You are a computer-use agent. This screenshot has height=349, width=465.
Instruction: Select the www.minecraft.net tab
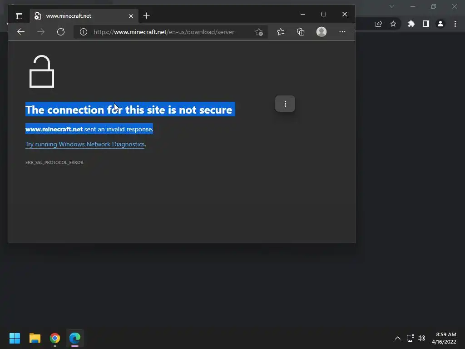(x=83, y=16)
